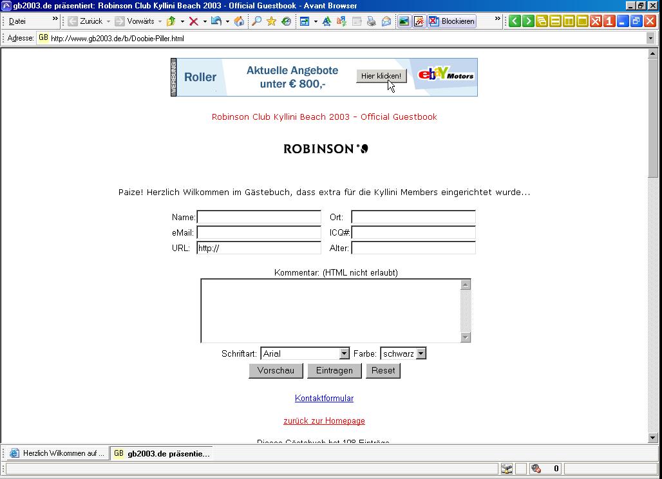The width and height of the screenshot is (662, 479).
Task: Click the text size letter A icon
Action: pos(326,21)
